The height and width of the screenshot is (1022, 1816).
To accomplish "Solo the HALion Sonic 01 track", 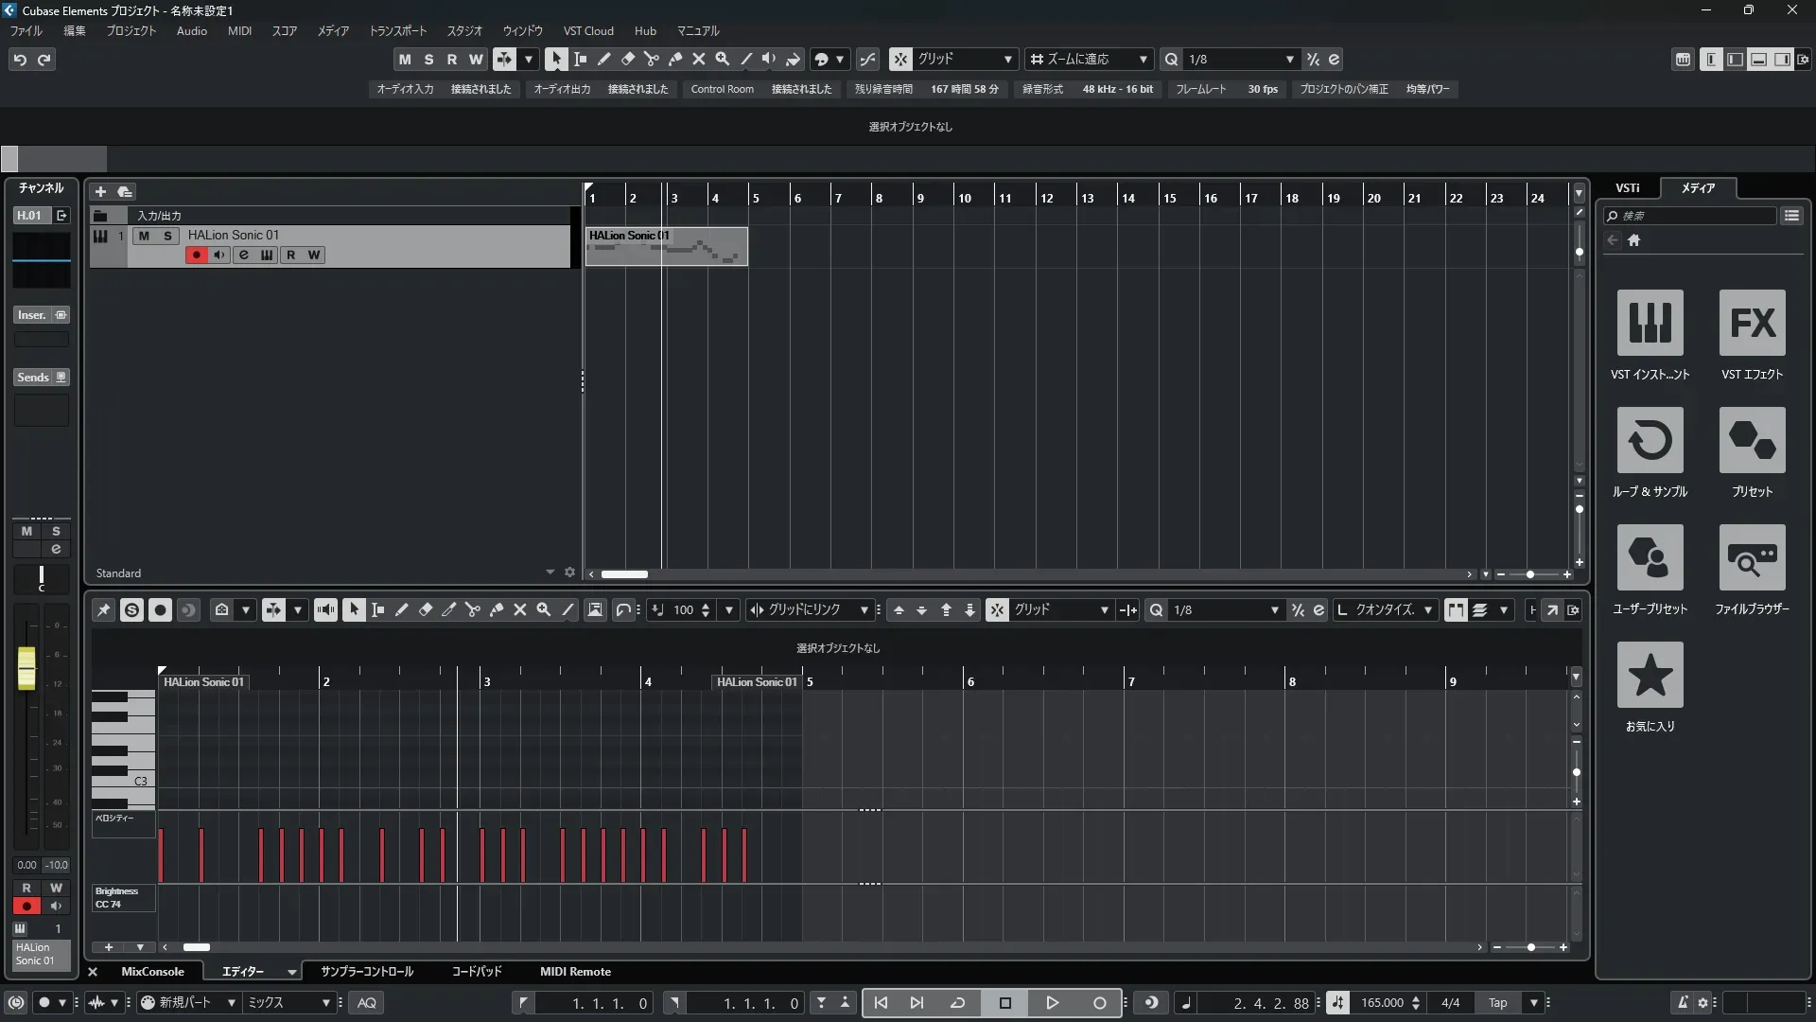I will tap(167, 236).
